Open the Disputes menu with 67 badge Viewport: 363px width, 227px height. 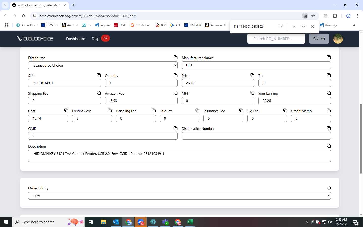[100, 39]
